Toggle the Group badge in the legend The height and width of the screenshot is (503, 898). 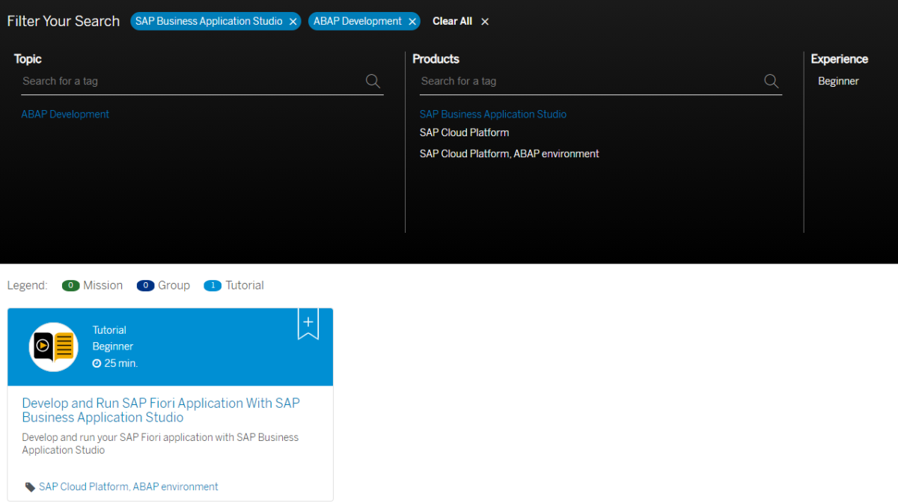145,285
